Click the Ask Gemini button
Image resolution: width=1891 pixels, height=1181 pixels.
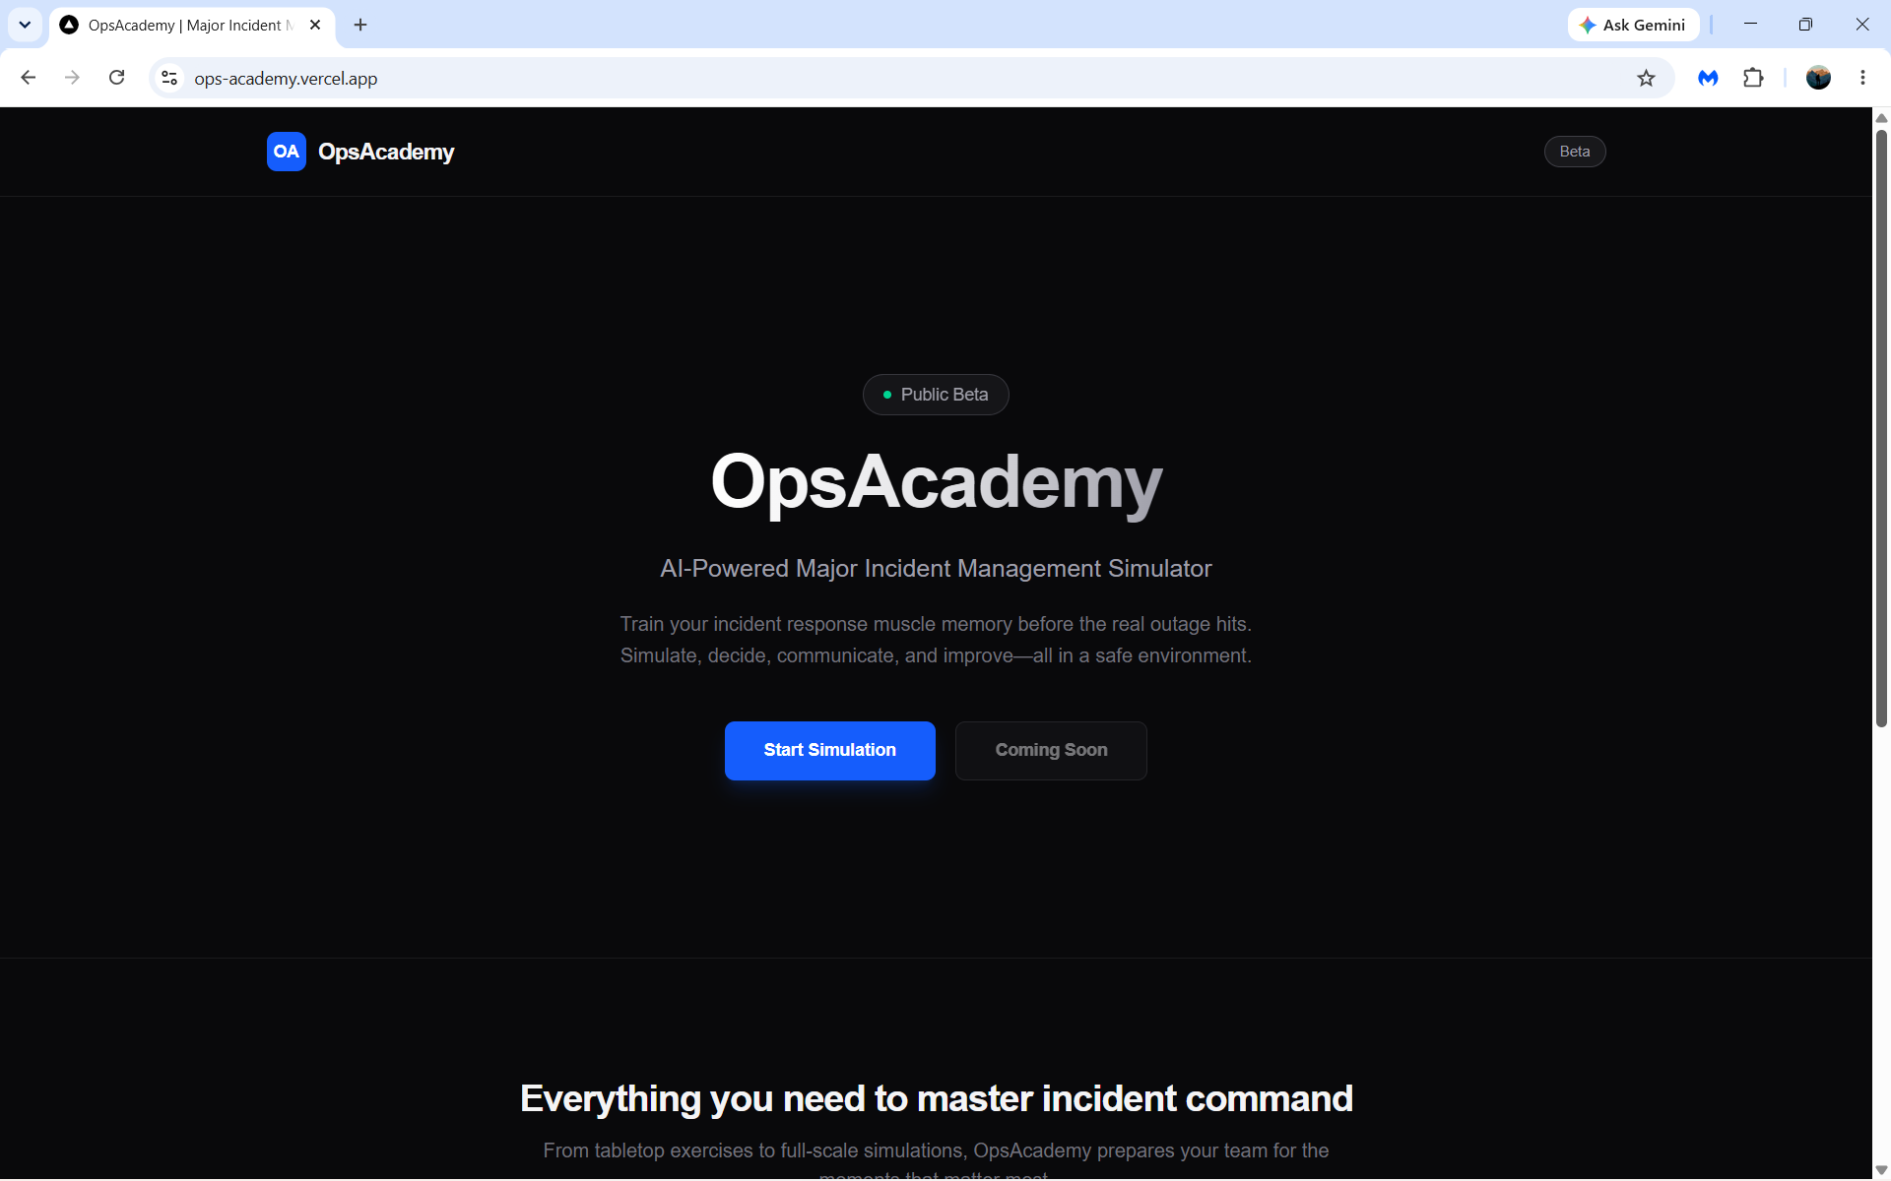1633,25
